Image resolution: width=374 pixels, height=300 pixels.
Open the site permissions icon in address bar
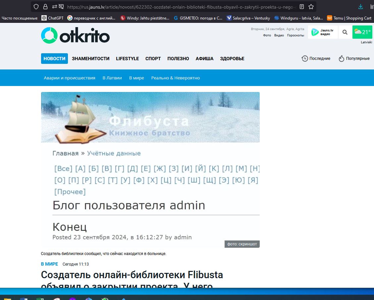[54, 7]
